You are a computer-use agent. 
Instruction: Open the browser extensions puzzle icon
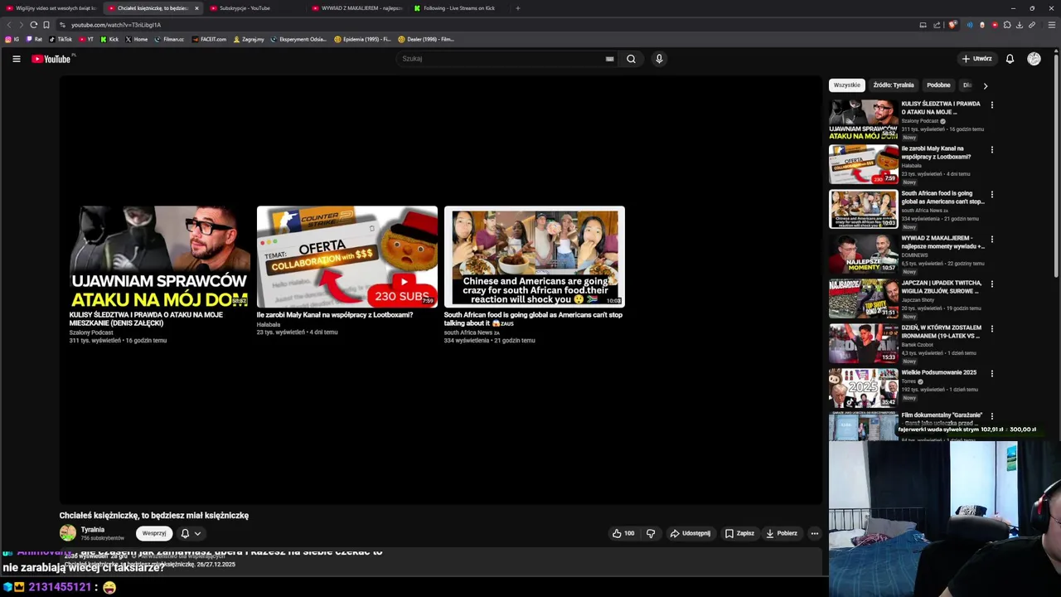[x=1007, y=25]
